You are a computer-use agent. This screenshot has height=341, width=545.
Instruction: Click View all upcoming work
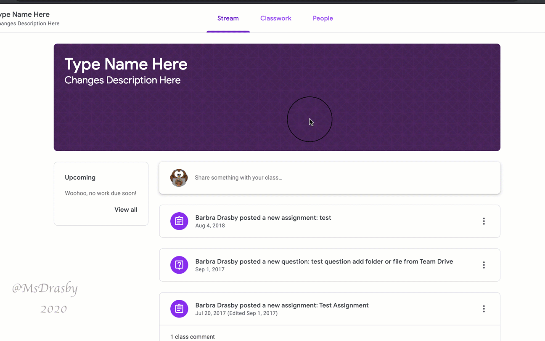coord(126,210)
